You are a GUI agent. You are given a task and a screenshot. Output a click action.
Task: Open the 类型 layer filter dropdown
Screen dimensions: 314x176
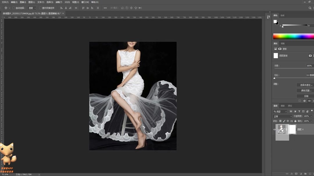[280, 111]
